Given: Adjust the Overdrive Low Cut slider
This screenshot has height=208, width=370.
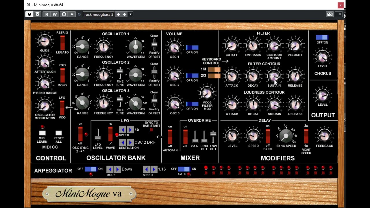Looking at the screenshot, I should 213,137.
